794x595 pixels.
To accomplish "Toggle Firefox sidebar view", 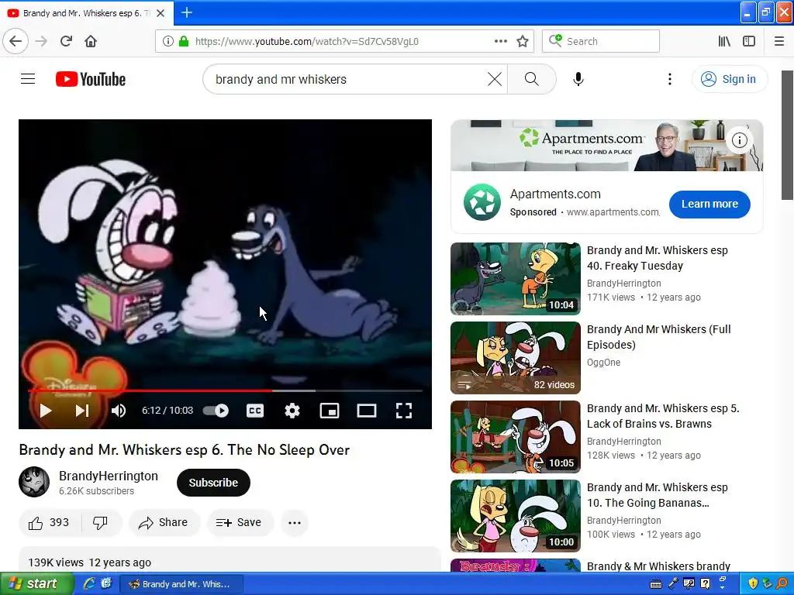I will (x=749, y=42).
